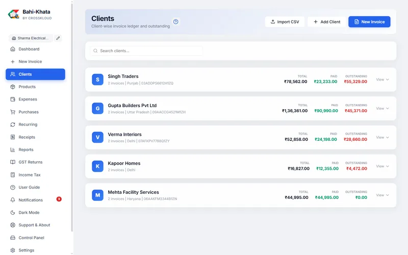
Task: Click the plus icon beside New Invoice in the sidebar
Action: click(x=12, y=62)
